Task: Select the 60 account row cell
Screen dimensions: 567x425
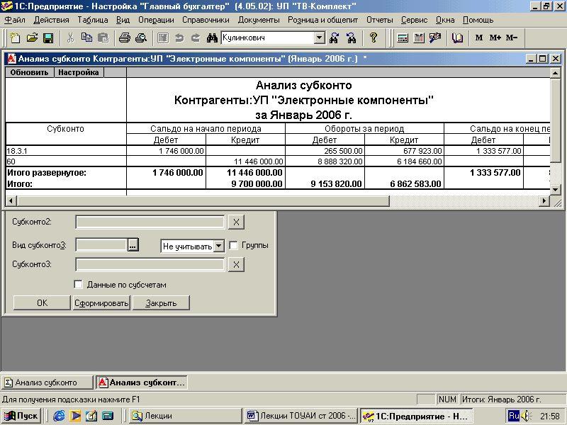Action: click(x=66, y=161)
